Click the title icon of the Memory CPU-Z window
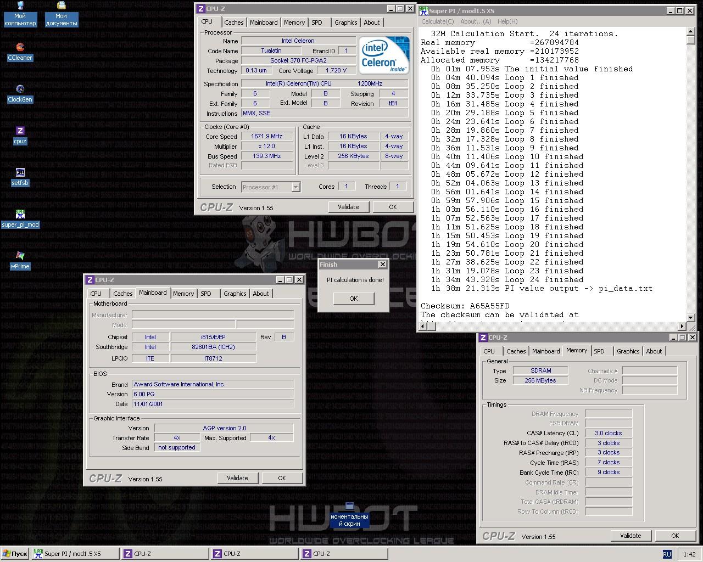The image size is (703, 562). tap(483, 338)
